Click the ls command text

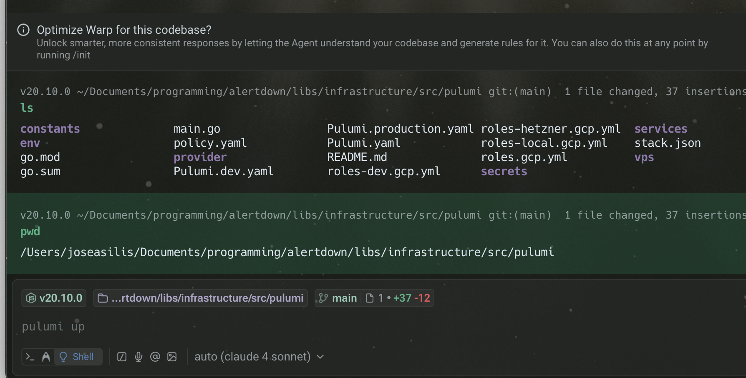click(x=27, y=108)
